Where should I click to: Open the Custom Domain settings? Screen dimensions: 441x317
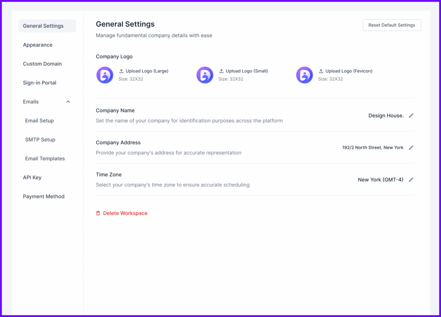pyautogui.click(x=42, y=64)
